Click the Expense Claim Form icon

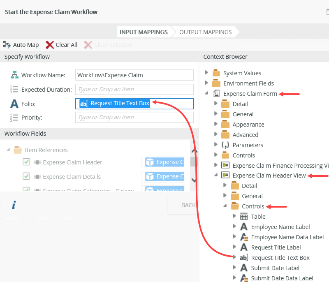click(216, 94)
